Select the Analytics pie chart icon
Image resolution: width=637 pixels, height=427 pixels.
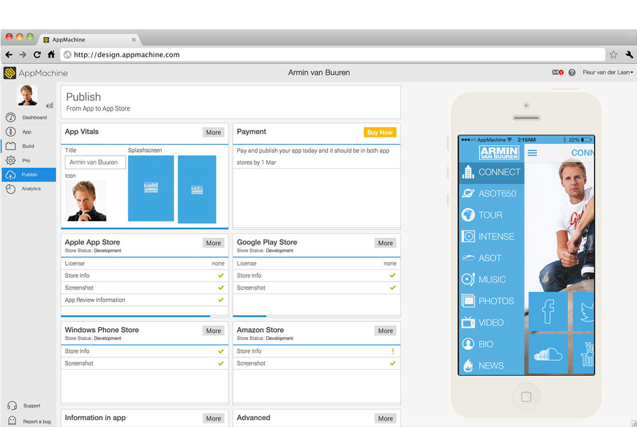(10, 189)
